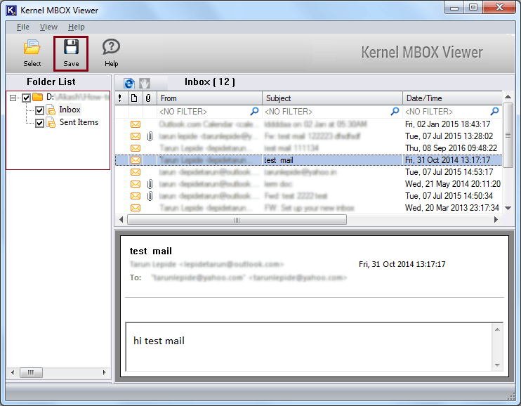Viewport: 521px width, 406px height.
Task: Click the search icon in Date/Time filter
Action: (495, 111)
